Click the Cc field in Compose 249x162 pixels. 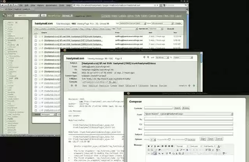click(x=188, y=124)
